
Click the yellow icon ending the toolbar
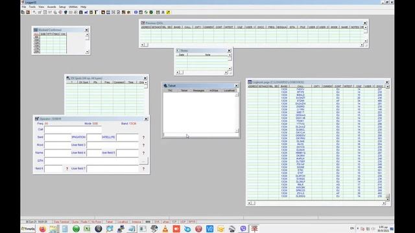[169, 12]
